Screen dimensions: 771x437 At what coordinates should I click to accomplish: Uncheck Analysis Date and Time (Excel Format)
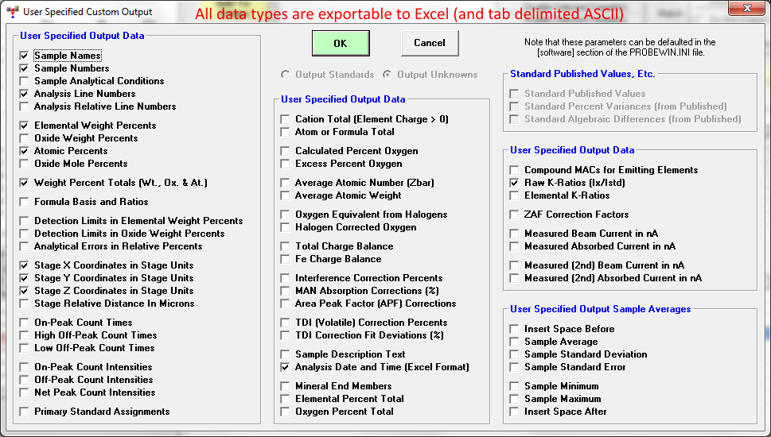coord(286,367)
